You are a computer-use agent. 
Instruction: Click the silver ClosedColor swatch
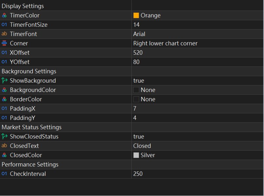[136, 155]
